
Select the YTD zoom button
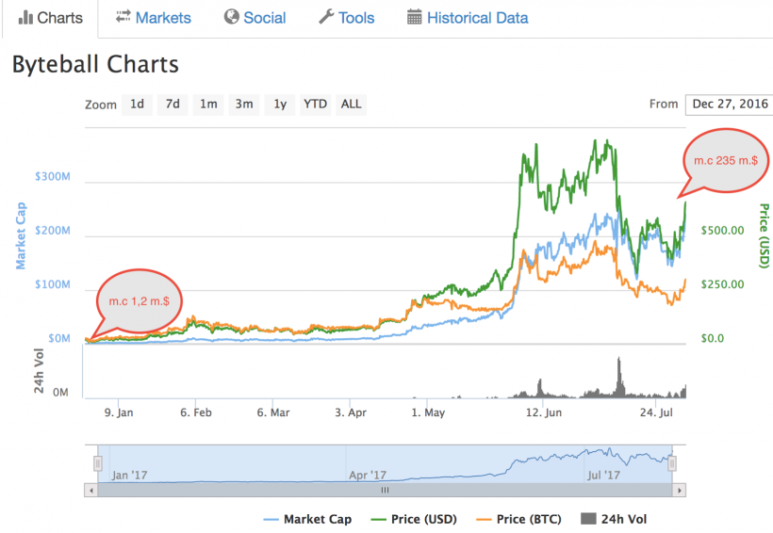(x=315, y=104)
